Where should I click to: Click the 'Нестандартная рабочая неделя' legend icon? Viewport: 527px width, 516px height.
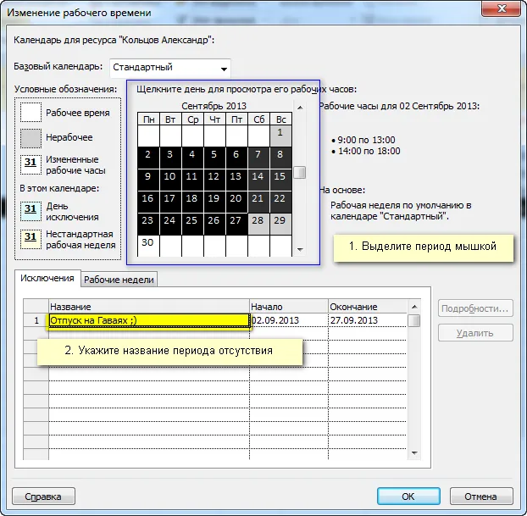31,239
